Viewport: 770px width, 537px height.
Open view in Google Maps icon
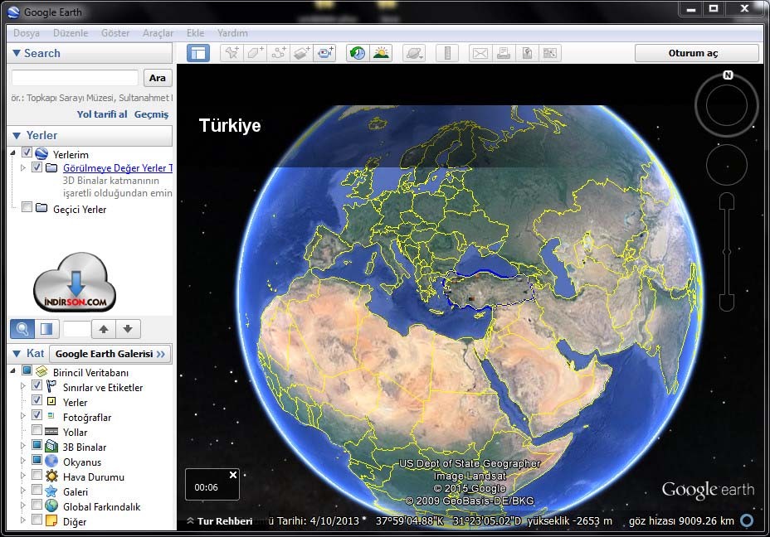coord(550,53)
